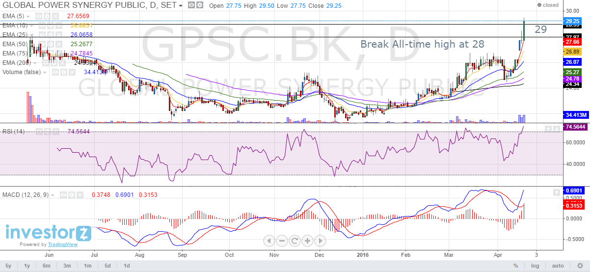Image resolution: width=590 pixels, height=272 pixels.
Task: Expand the EMA (5) dropdown arrow
Action: (x=28, y=17)
